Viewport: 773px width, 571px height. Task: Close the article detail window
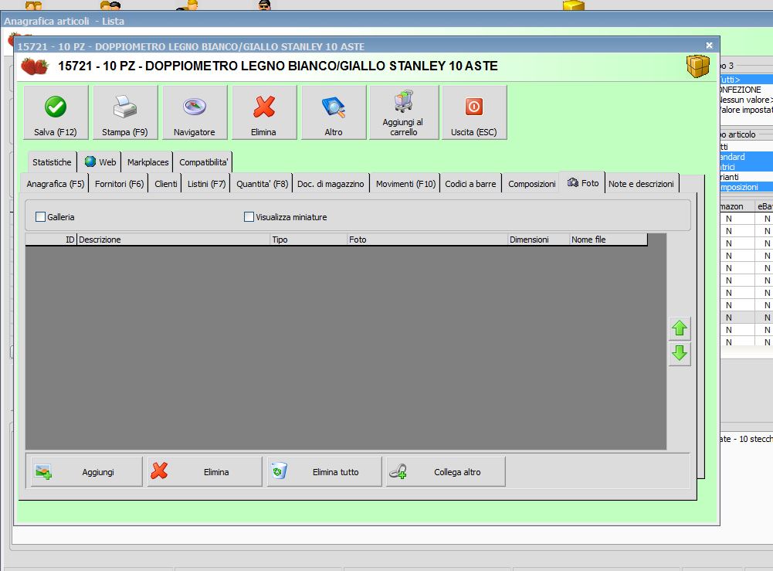tap(710, 46)
